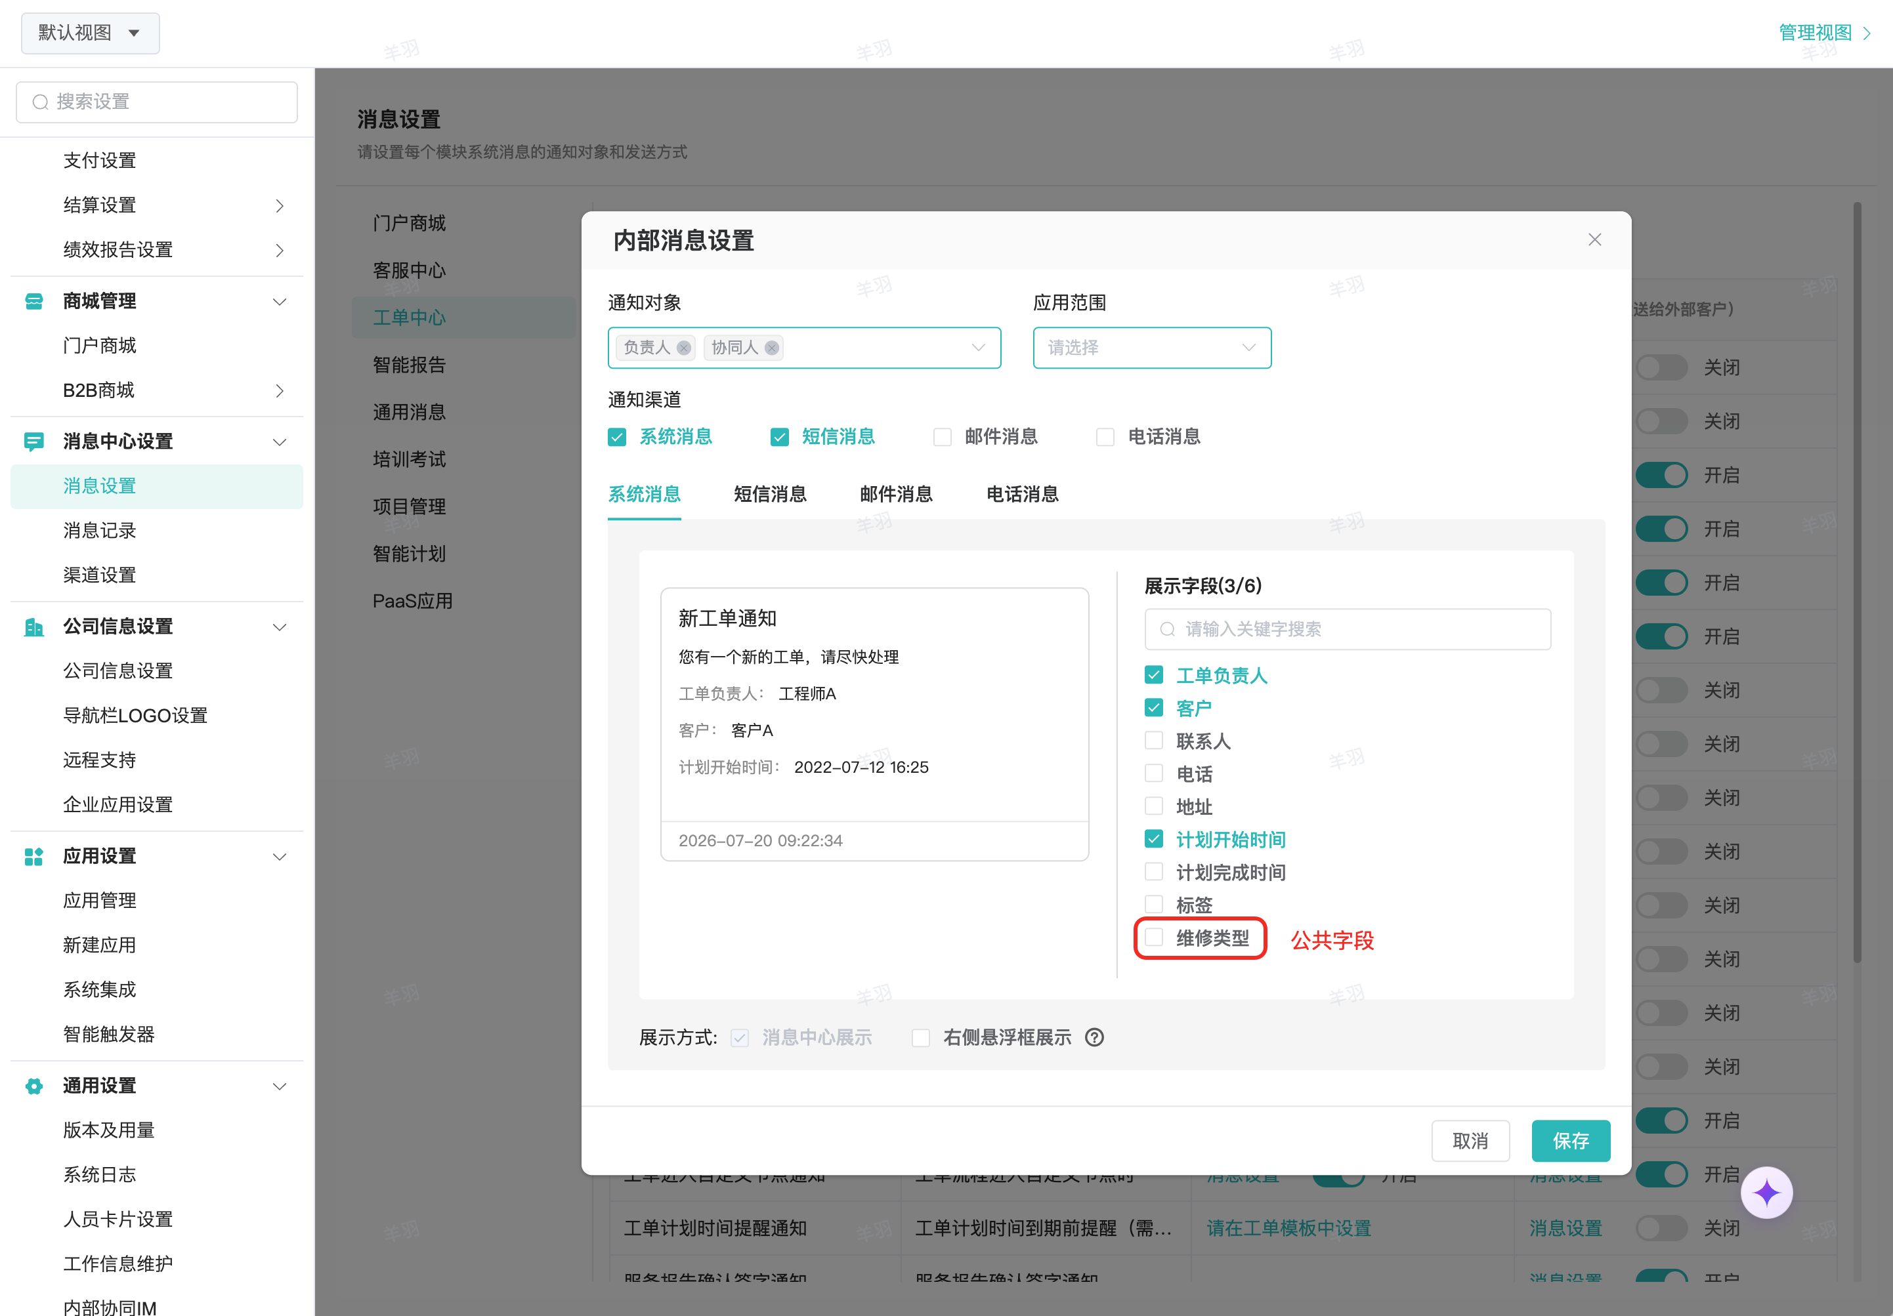Open 消息记录 in the sidebar
Viewport: 1893px width, 1316px height.
pos(100,531)
